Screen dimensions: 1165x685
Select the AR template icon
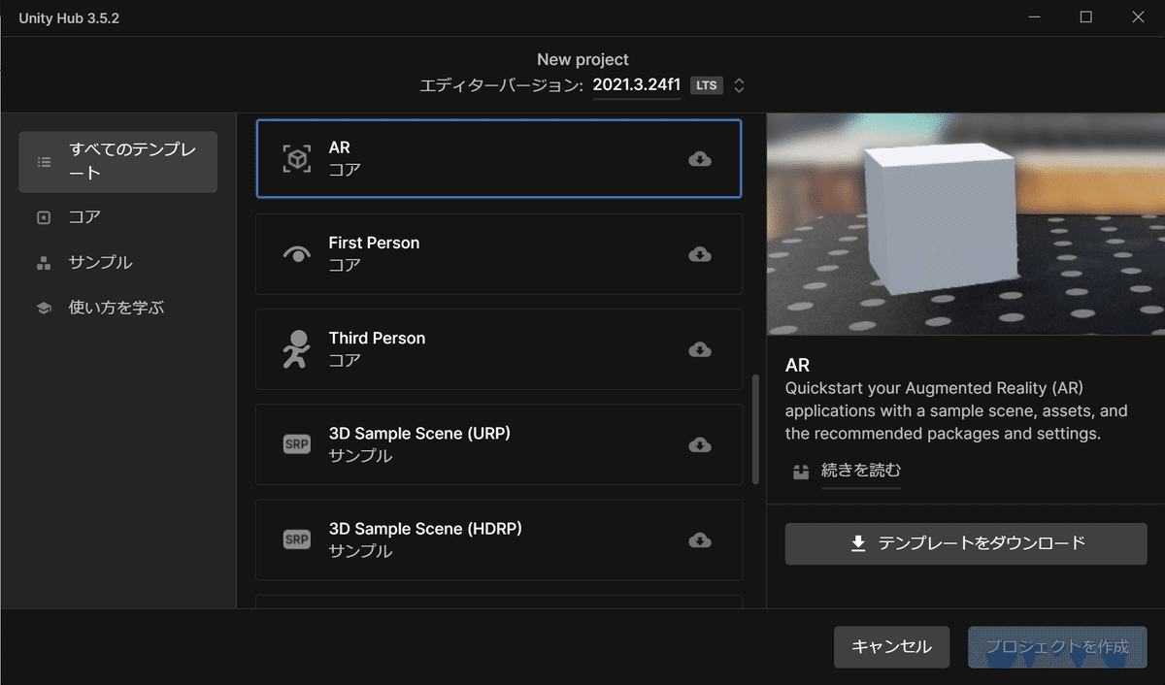pos(296,156)
